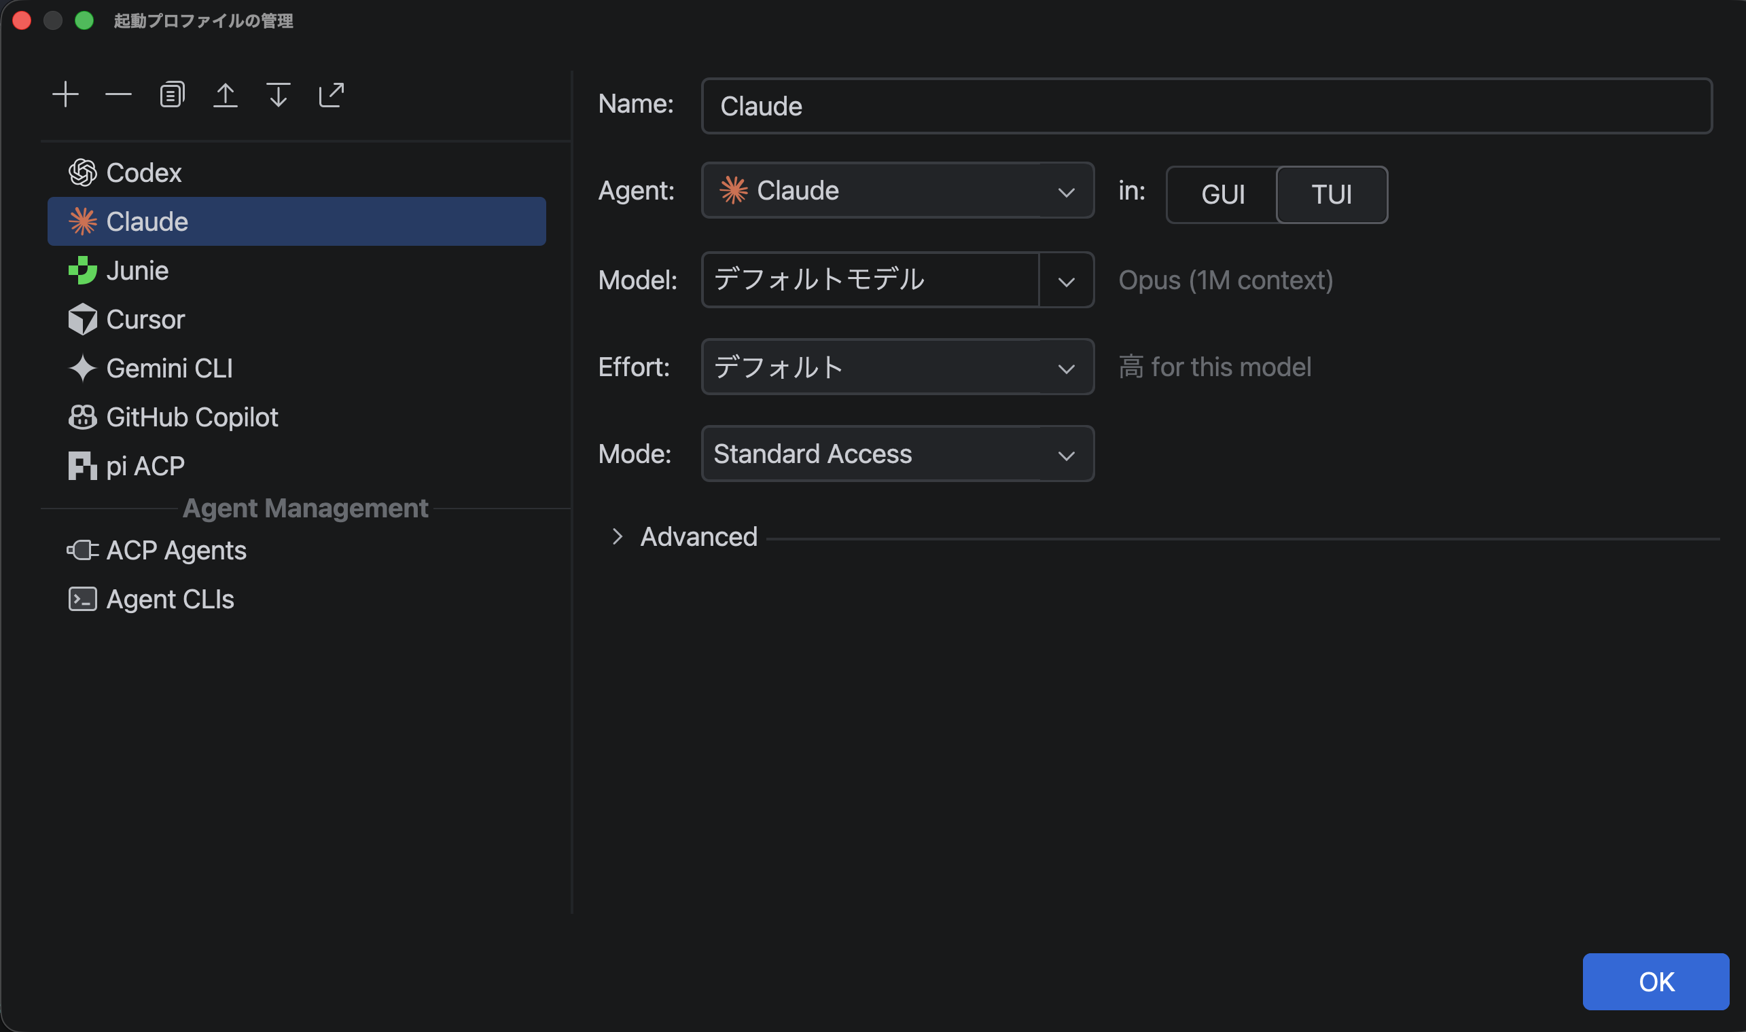Click the Agent CLIs terminal icon
1746x1032 pixels.
83,600
